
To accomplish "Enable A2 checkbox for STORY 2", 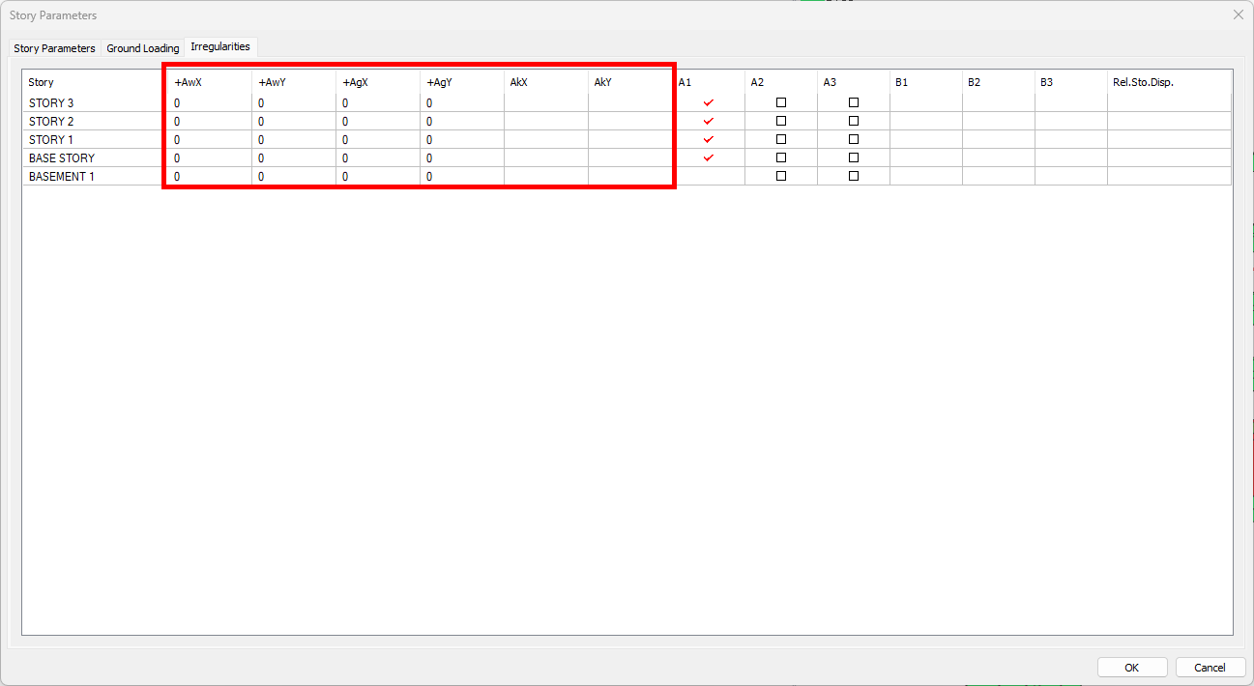I will pos(781,121).
